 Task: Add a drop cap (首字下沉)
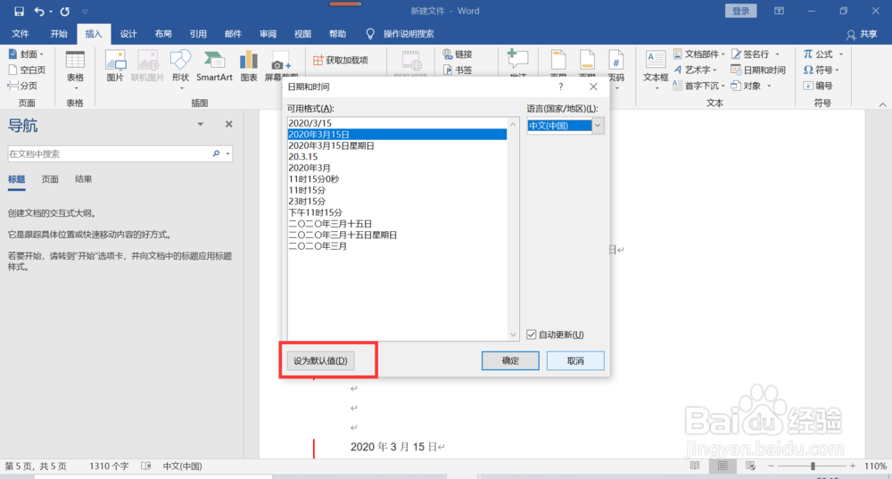click(699, 86)
